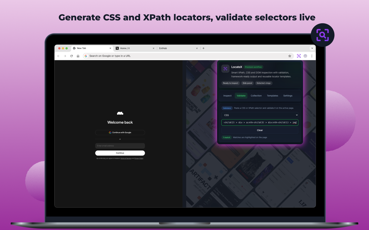This screenshot has width=369, height=230.
Task: Bookmark the page with the star icon
Action: (290, 56)
